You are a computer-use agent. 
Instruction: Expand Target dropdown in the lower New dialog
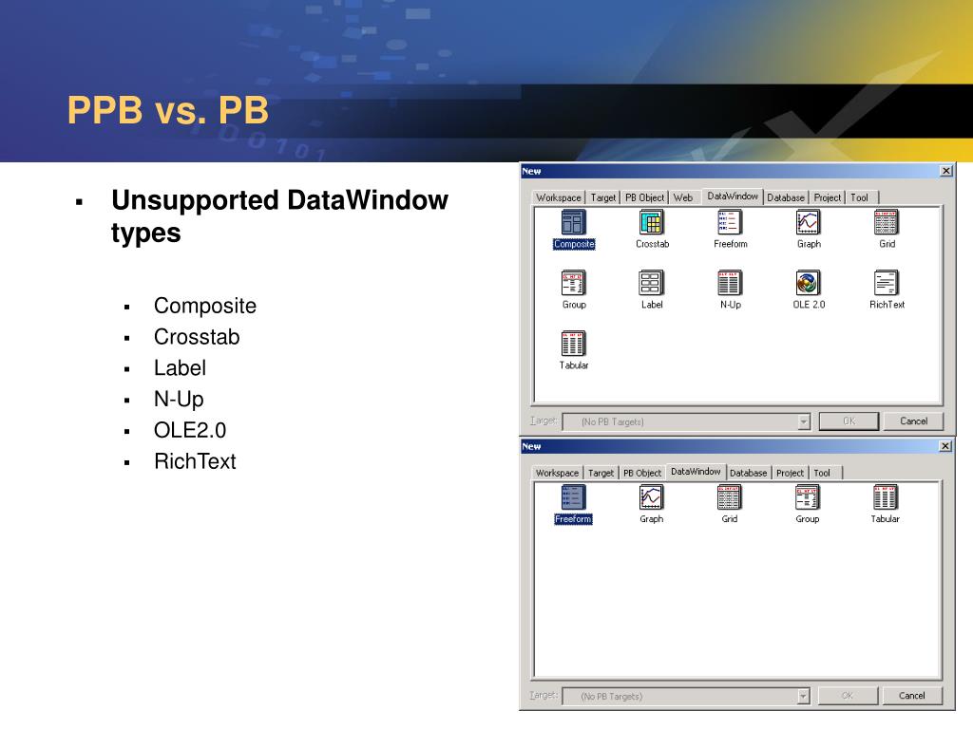point(803,696)
